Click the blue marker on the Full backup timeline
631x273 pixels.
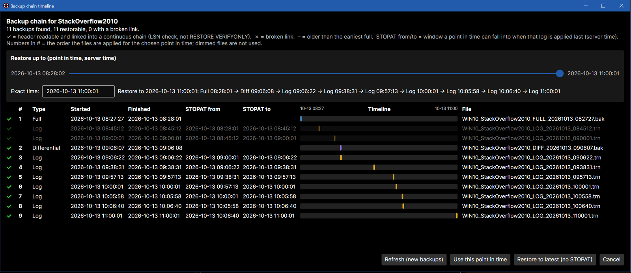pyautogui.click(x=301, y=119)
